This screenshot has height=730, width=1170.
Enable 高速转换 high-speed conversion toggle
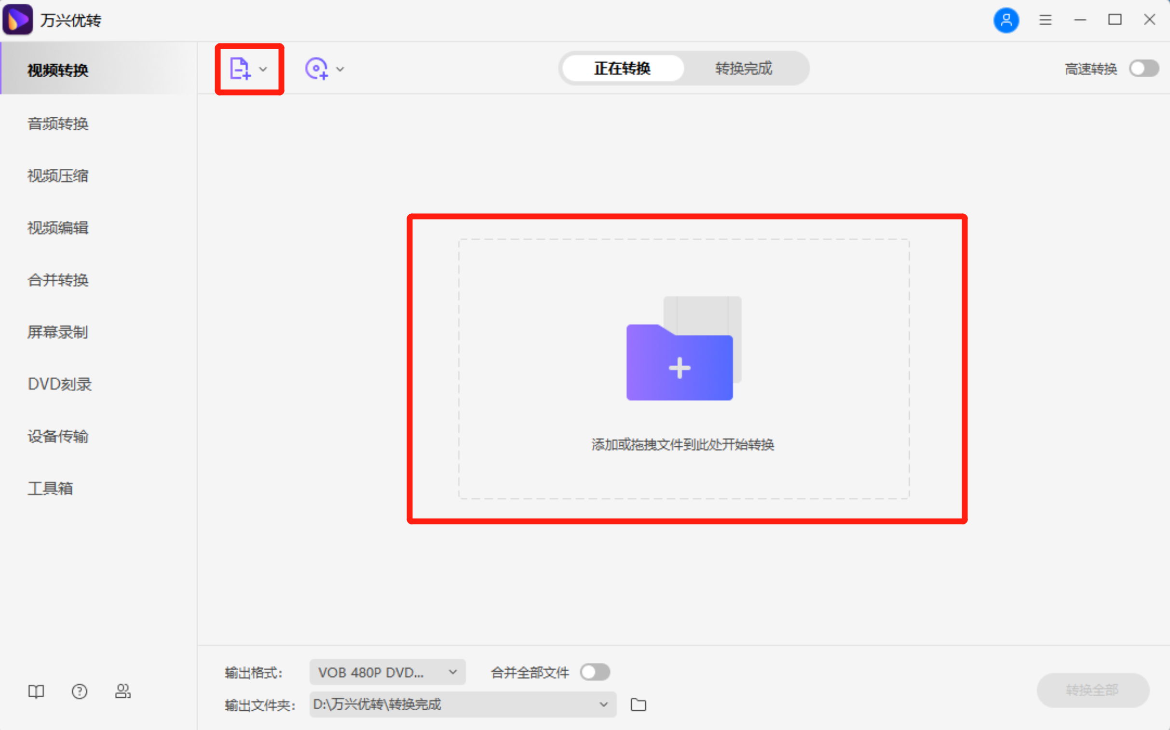(1143, 69)
